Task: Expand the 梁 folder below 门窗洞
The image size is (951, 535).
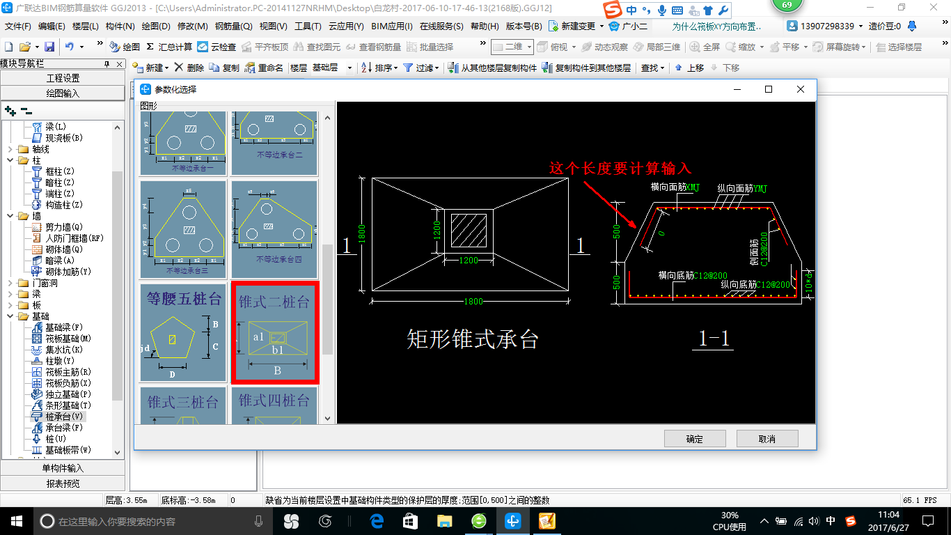Action: [10, 294]
